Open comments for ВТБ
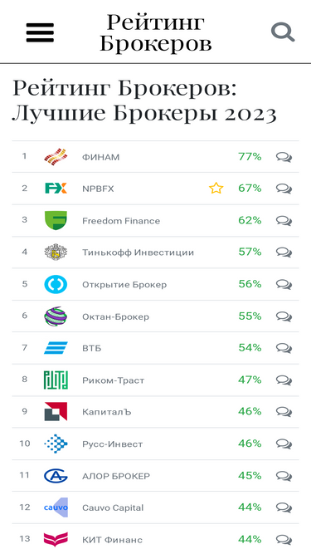Viewport: 311px width, 554px height. click(284, 348)
